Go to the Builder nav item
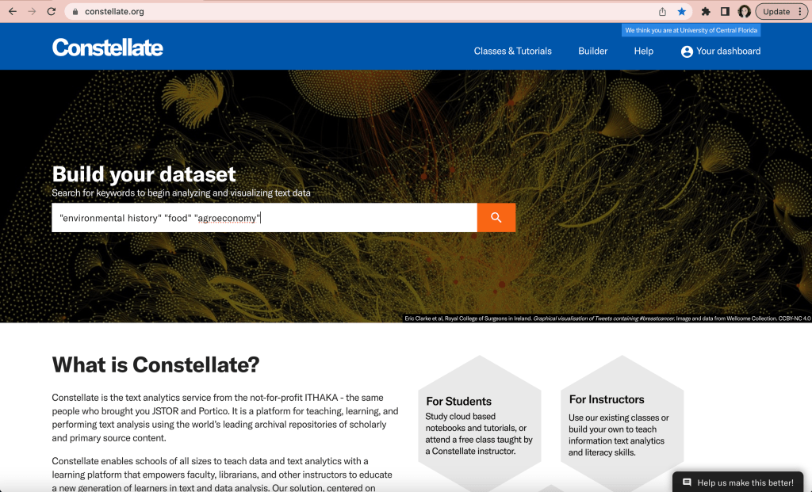The width and height of the screenshot is (812, 492). point(592,51)
